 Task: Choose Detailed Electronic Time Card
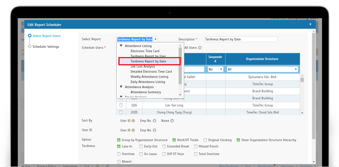click(x=151, y=71)
